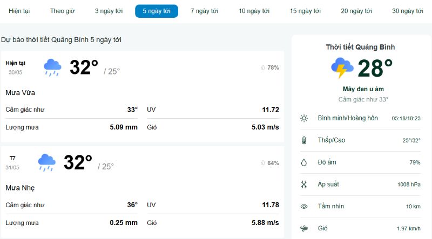Select the active 5 ngày tới tab
The width and height of the screenshot is (432, 239).
click(157, 11)
